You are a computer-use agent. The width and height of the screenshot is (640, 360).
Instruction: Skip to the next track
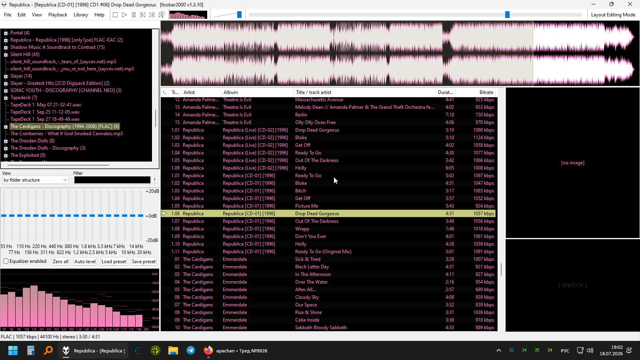coord(152,15)
